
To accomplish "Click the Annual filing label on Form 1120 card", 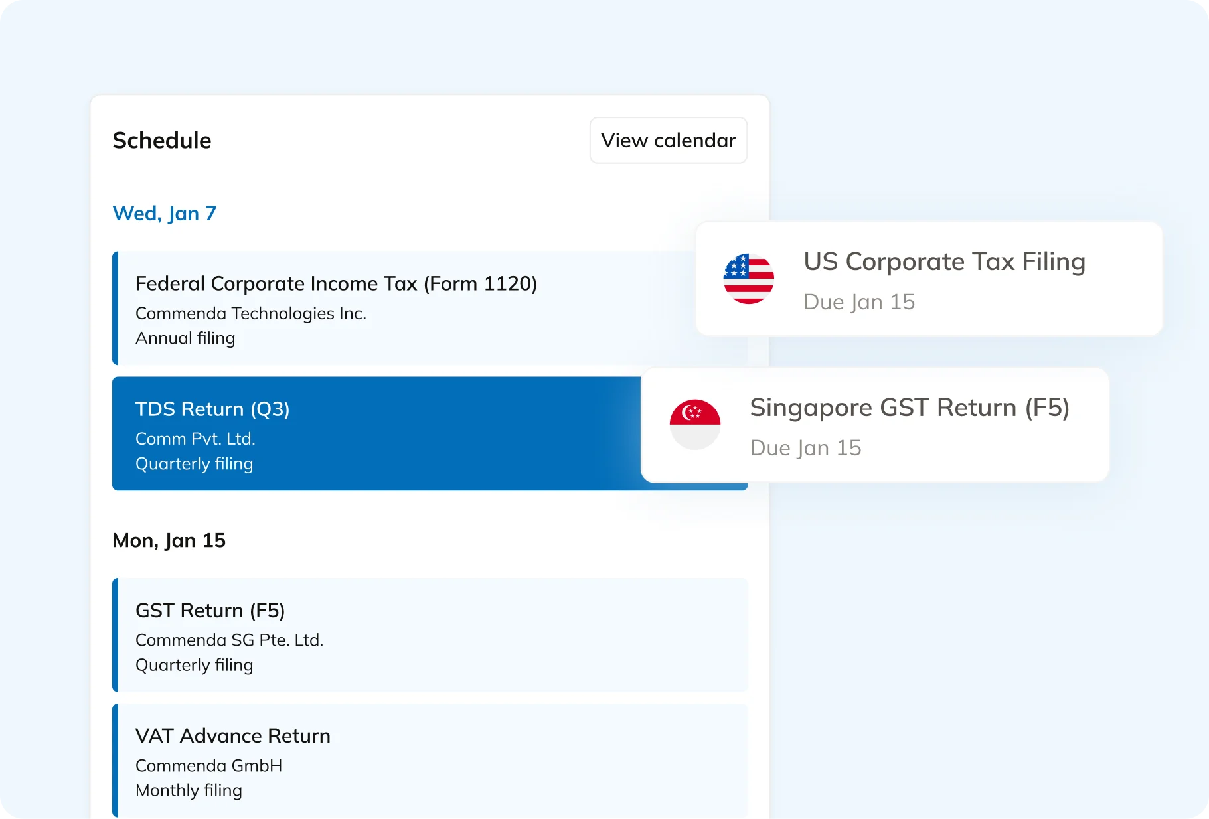I will [x=186, y=338].
